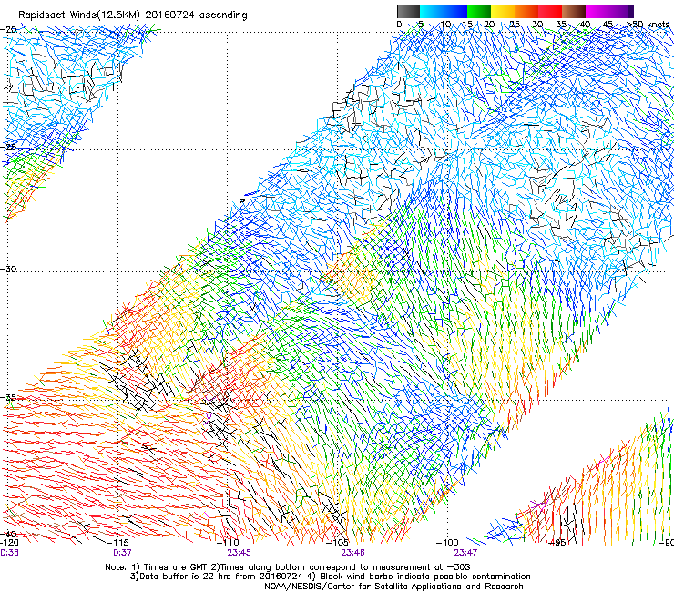Click the purple '23:45' time label
The height and width of the screenshot is (592, 674).
click(x=239, y=553)
